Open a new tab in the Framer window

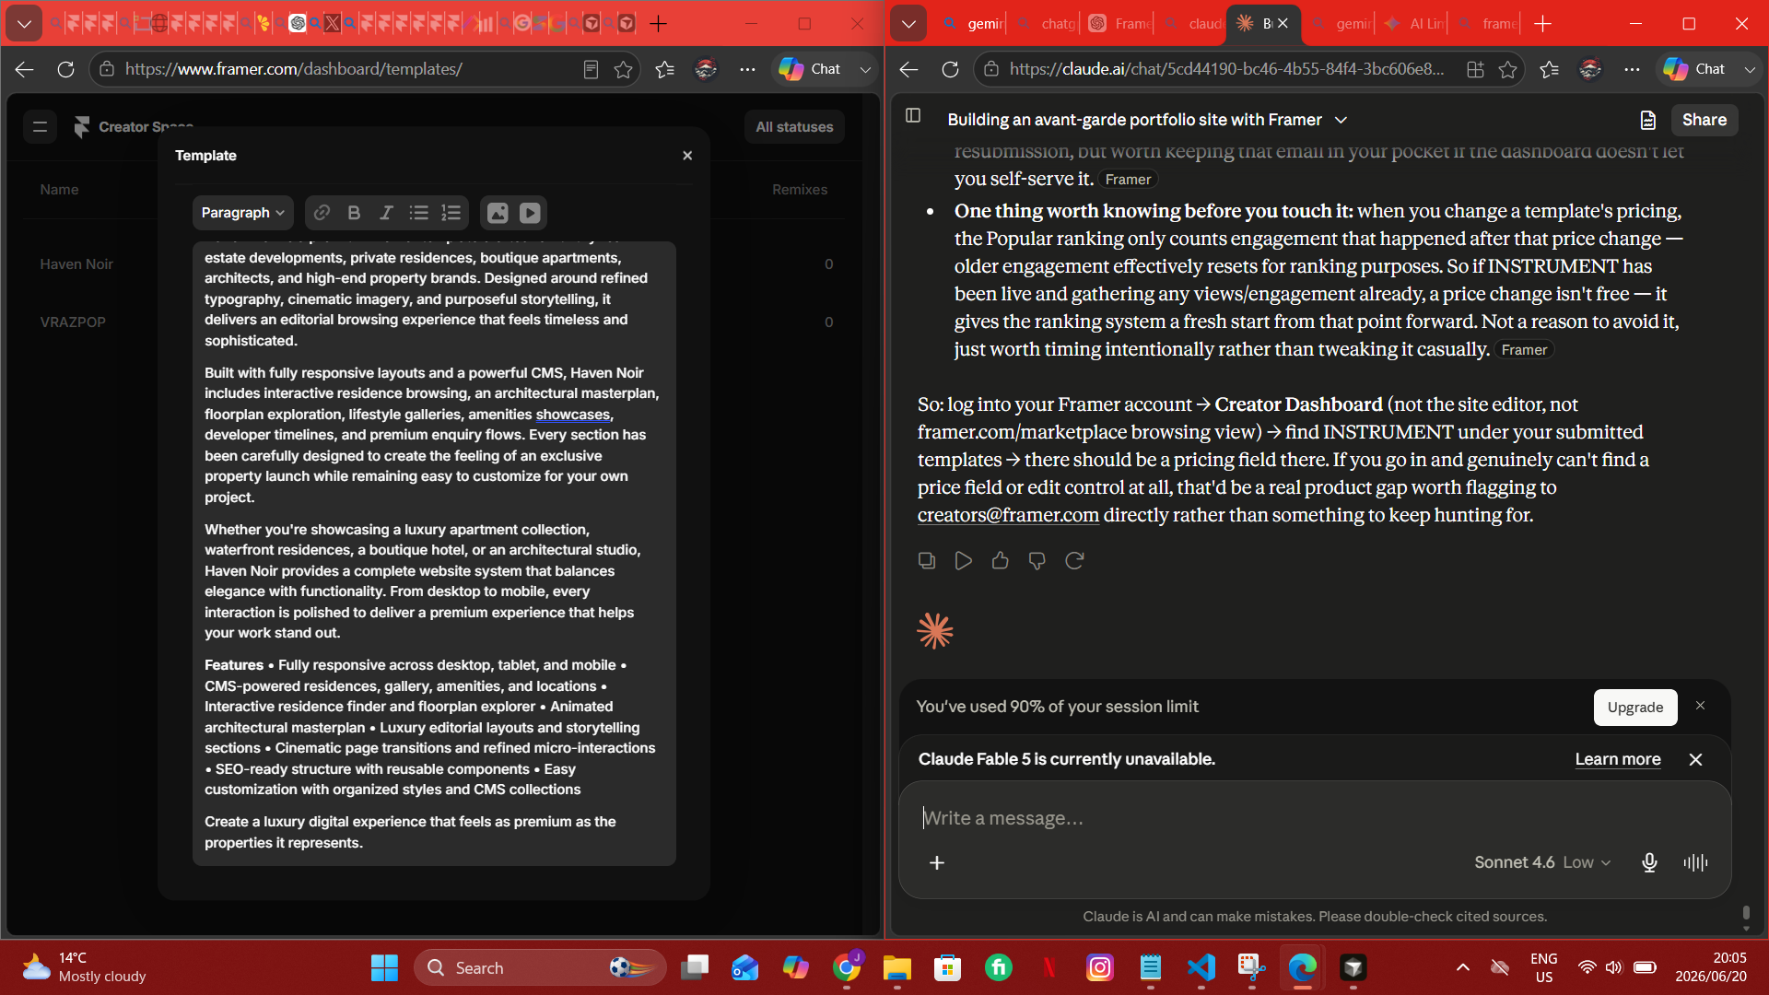click(x=658, y=24)
